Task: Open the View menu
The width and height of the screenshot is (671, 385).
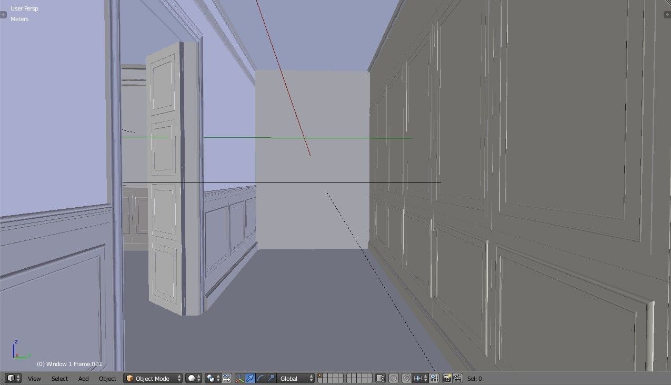Action: (x=34, y=379)
